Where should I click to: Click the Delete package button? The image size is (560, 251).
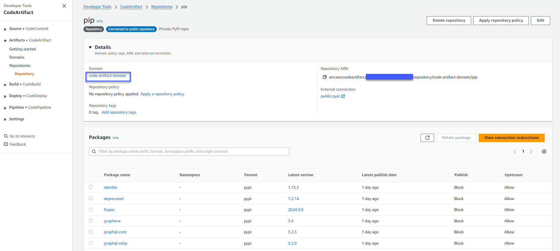pos(456,138)
